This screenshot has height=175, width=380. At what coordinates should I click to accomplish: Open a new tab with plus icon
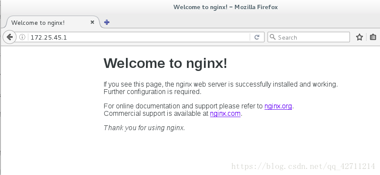coord(107,22)
